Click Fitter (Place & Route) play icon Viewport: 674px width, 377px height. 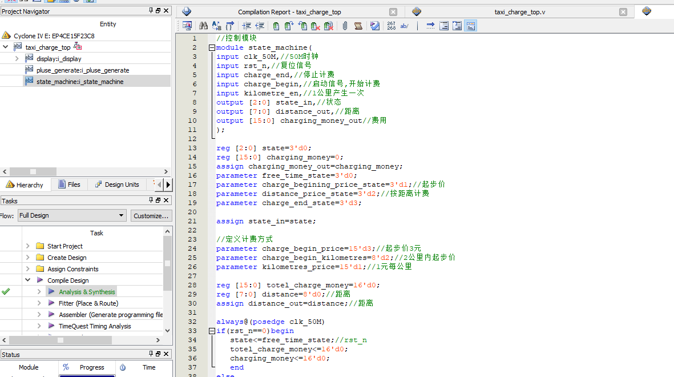pyautogui.click(x=51, y=303)
